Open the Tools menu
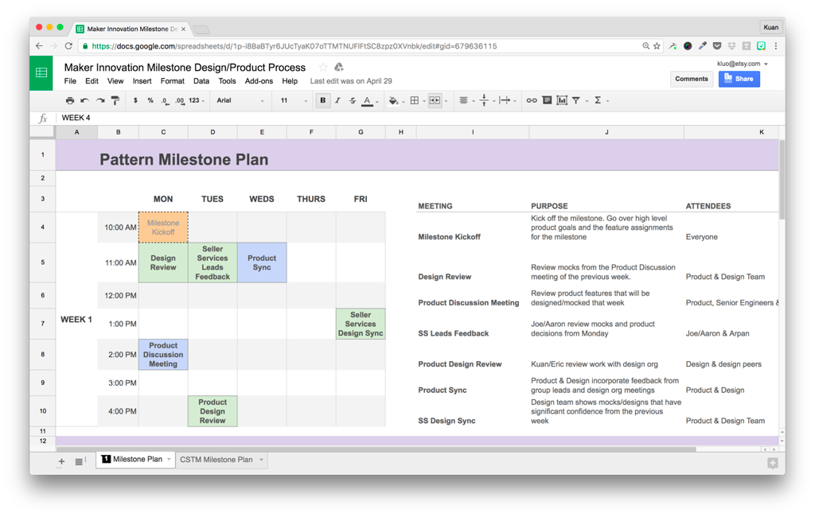 pyautogui.click(x=227, y=81)
